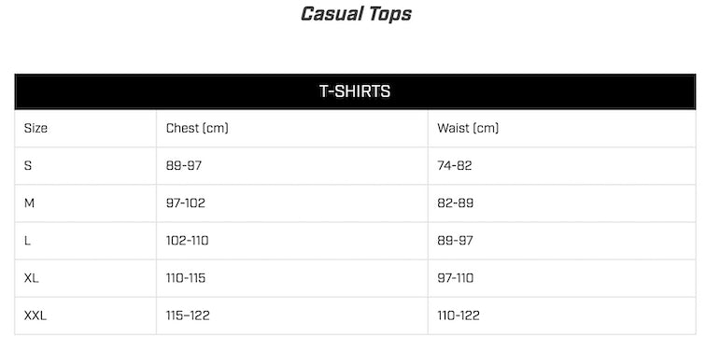Click waist value 89-97 in L row
706x350 pixels.
(x=455, y=241)
